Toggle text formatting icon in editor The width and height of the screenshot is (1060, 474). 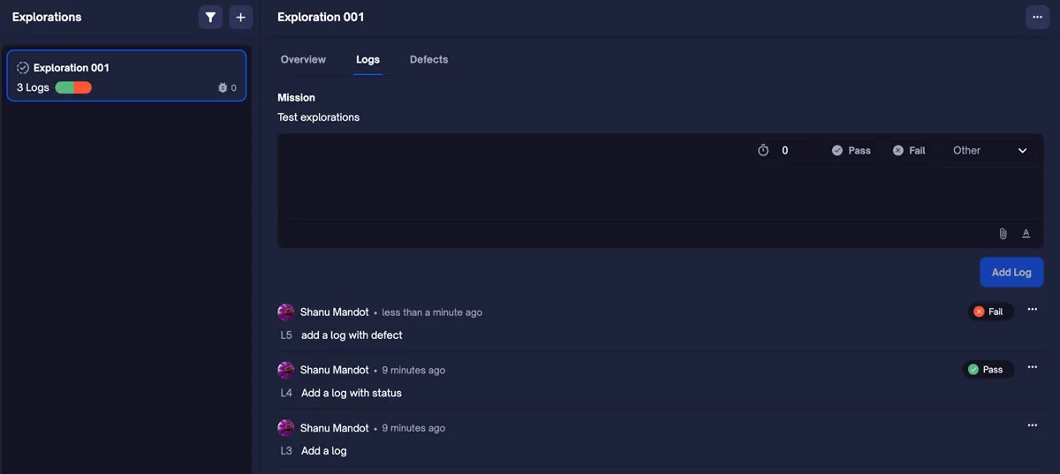click(1026, 234)
